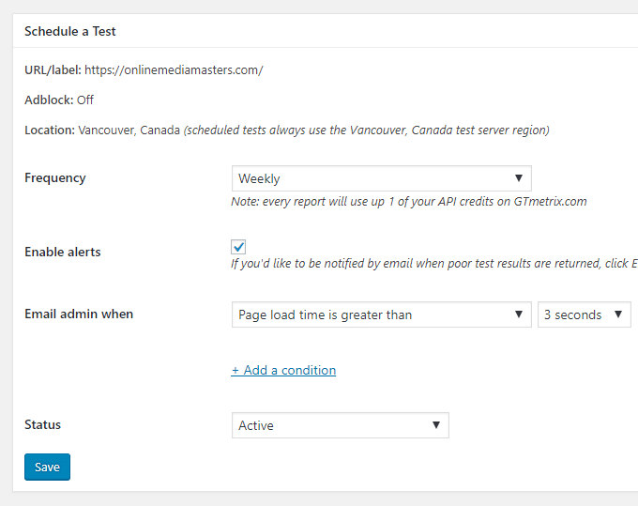Screen dimensions: 638x506
Task: Click the '+ Add a condition' link
Action: pos(283,370)
